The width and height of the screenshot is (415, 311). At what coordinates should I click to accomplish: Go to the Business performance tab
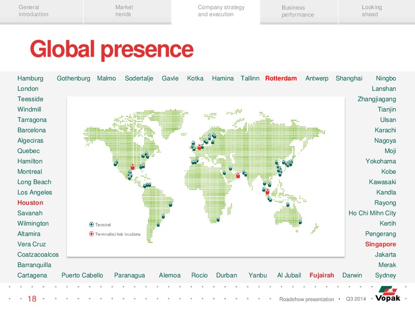click(299, 12)
